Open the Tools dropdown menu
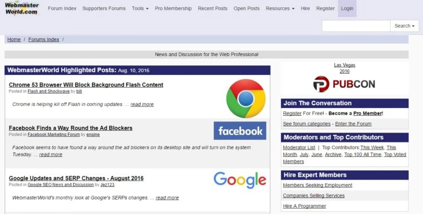 [x=140, y=8]
